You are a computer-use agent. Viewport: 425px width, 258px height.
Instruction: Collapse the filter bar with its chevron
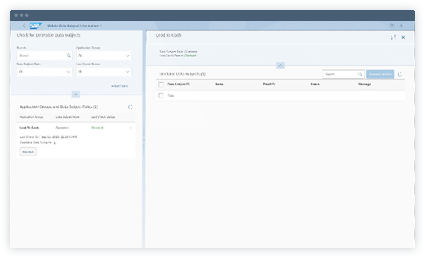76,95
